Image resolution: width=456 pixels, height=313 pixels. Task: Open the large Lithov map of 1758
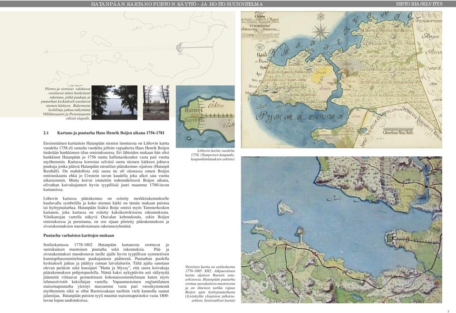(341, 80)
